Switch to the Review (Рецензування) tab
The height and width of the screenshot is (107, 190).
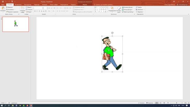coord(64,5)
